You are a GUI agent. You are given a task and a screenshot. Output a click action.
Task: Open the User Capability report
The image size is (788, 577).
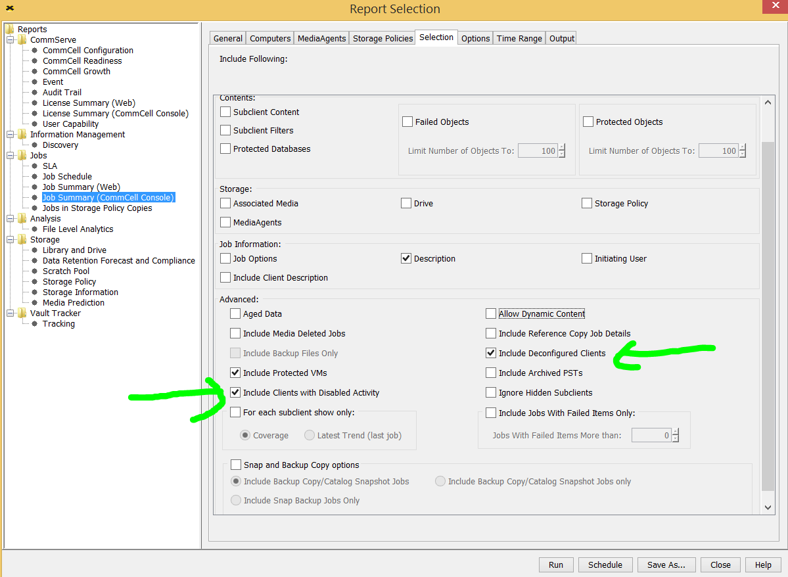pos(70,124)
